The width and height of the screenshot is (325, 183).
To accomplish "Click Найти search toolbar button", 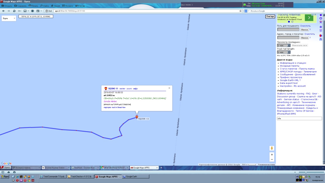I will [44, 6].
